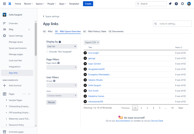Add a blog post with plus icon
Viewport: 194px width, 134px height.
(x=29, y=29)
